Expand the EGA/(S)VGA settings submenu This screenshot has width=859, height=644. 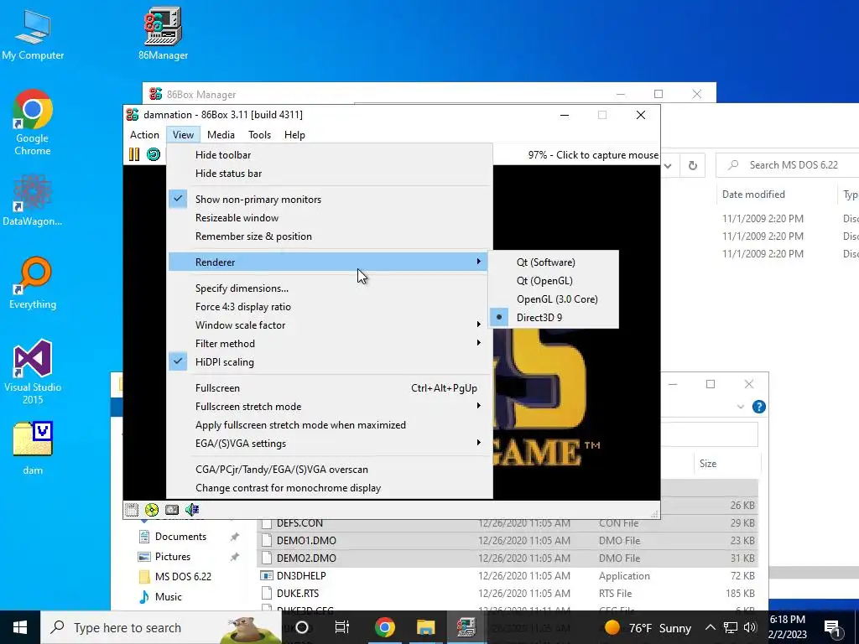(x=329, y=444)
